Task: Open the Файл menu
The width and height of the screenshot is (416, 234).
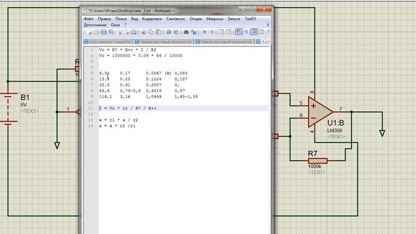Action: pos(88,19)
